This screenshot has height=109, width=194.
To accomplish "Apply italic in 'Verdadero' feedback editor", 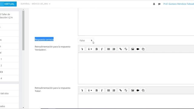I will 102,49.
